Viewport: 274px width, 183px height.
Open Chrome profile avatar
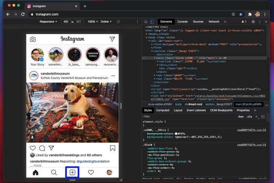[257, 14]
